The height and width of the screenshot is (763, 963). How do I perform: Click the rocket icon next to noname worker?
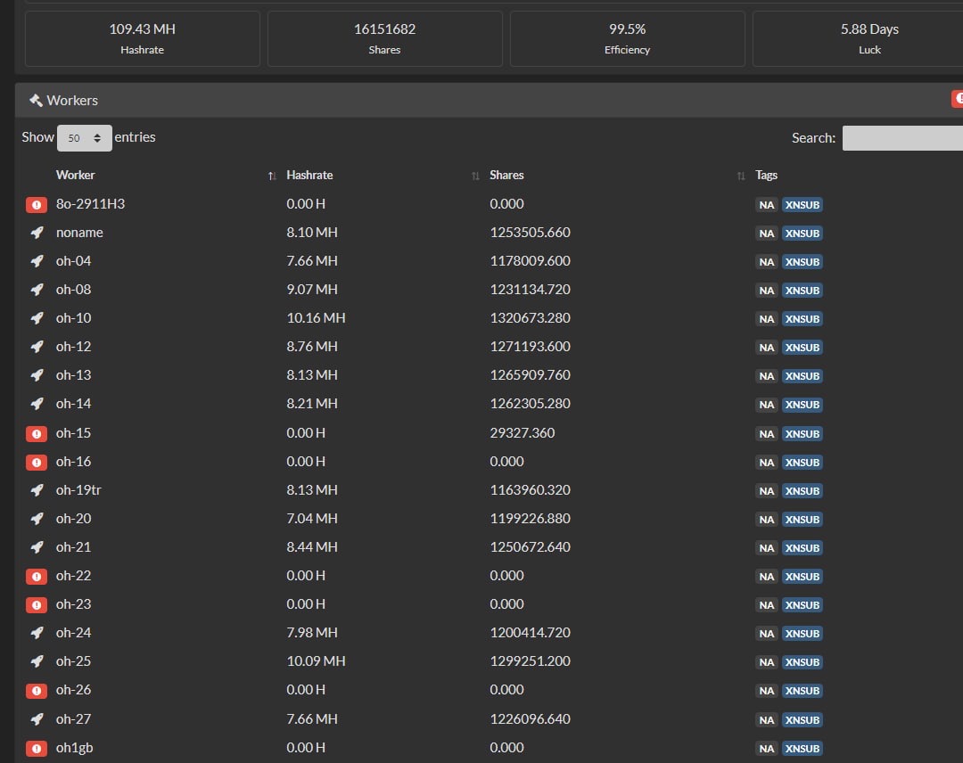[x=37, y=233]
